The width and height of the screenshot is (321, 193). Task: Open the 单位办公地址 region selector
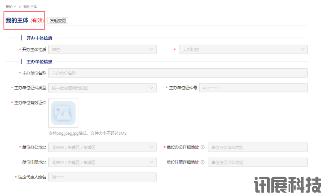point(102,147)
